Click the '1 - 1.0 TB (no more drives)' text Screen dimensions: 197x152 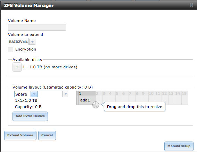pos(50,67)
